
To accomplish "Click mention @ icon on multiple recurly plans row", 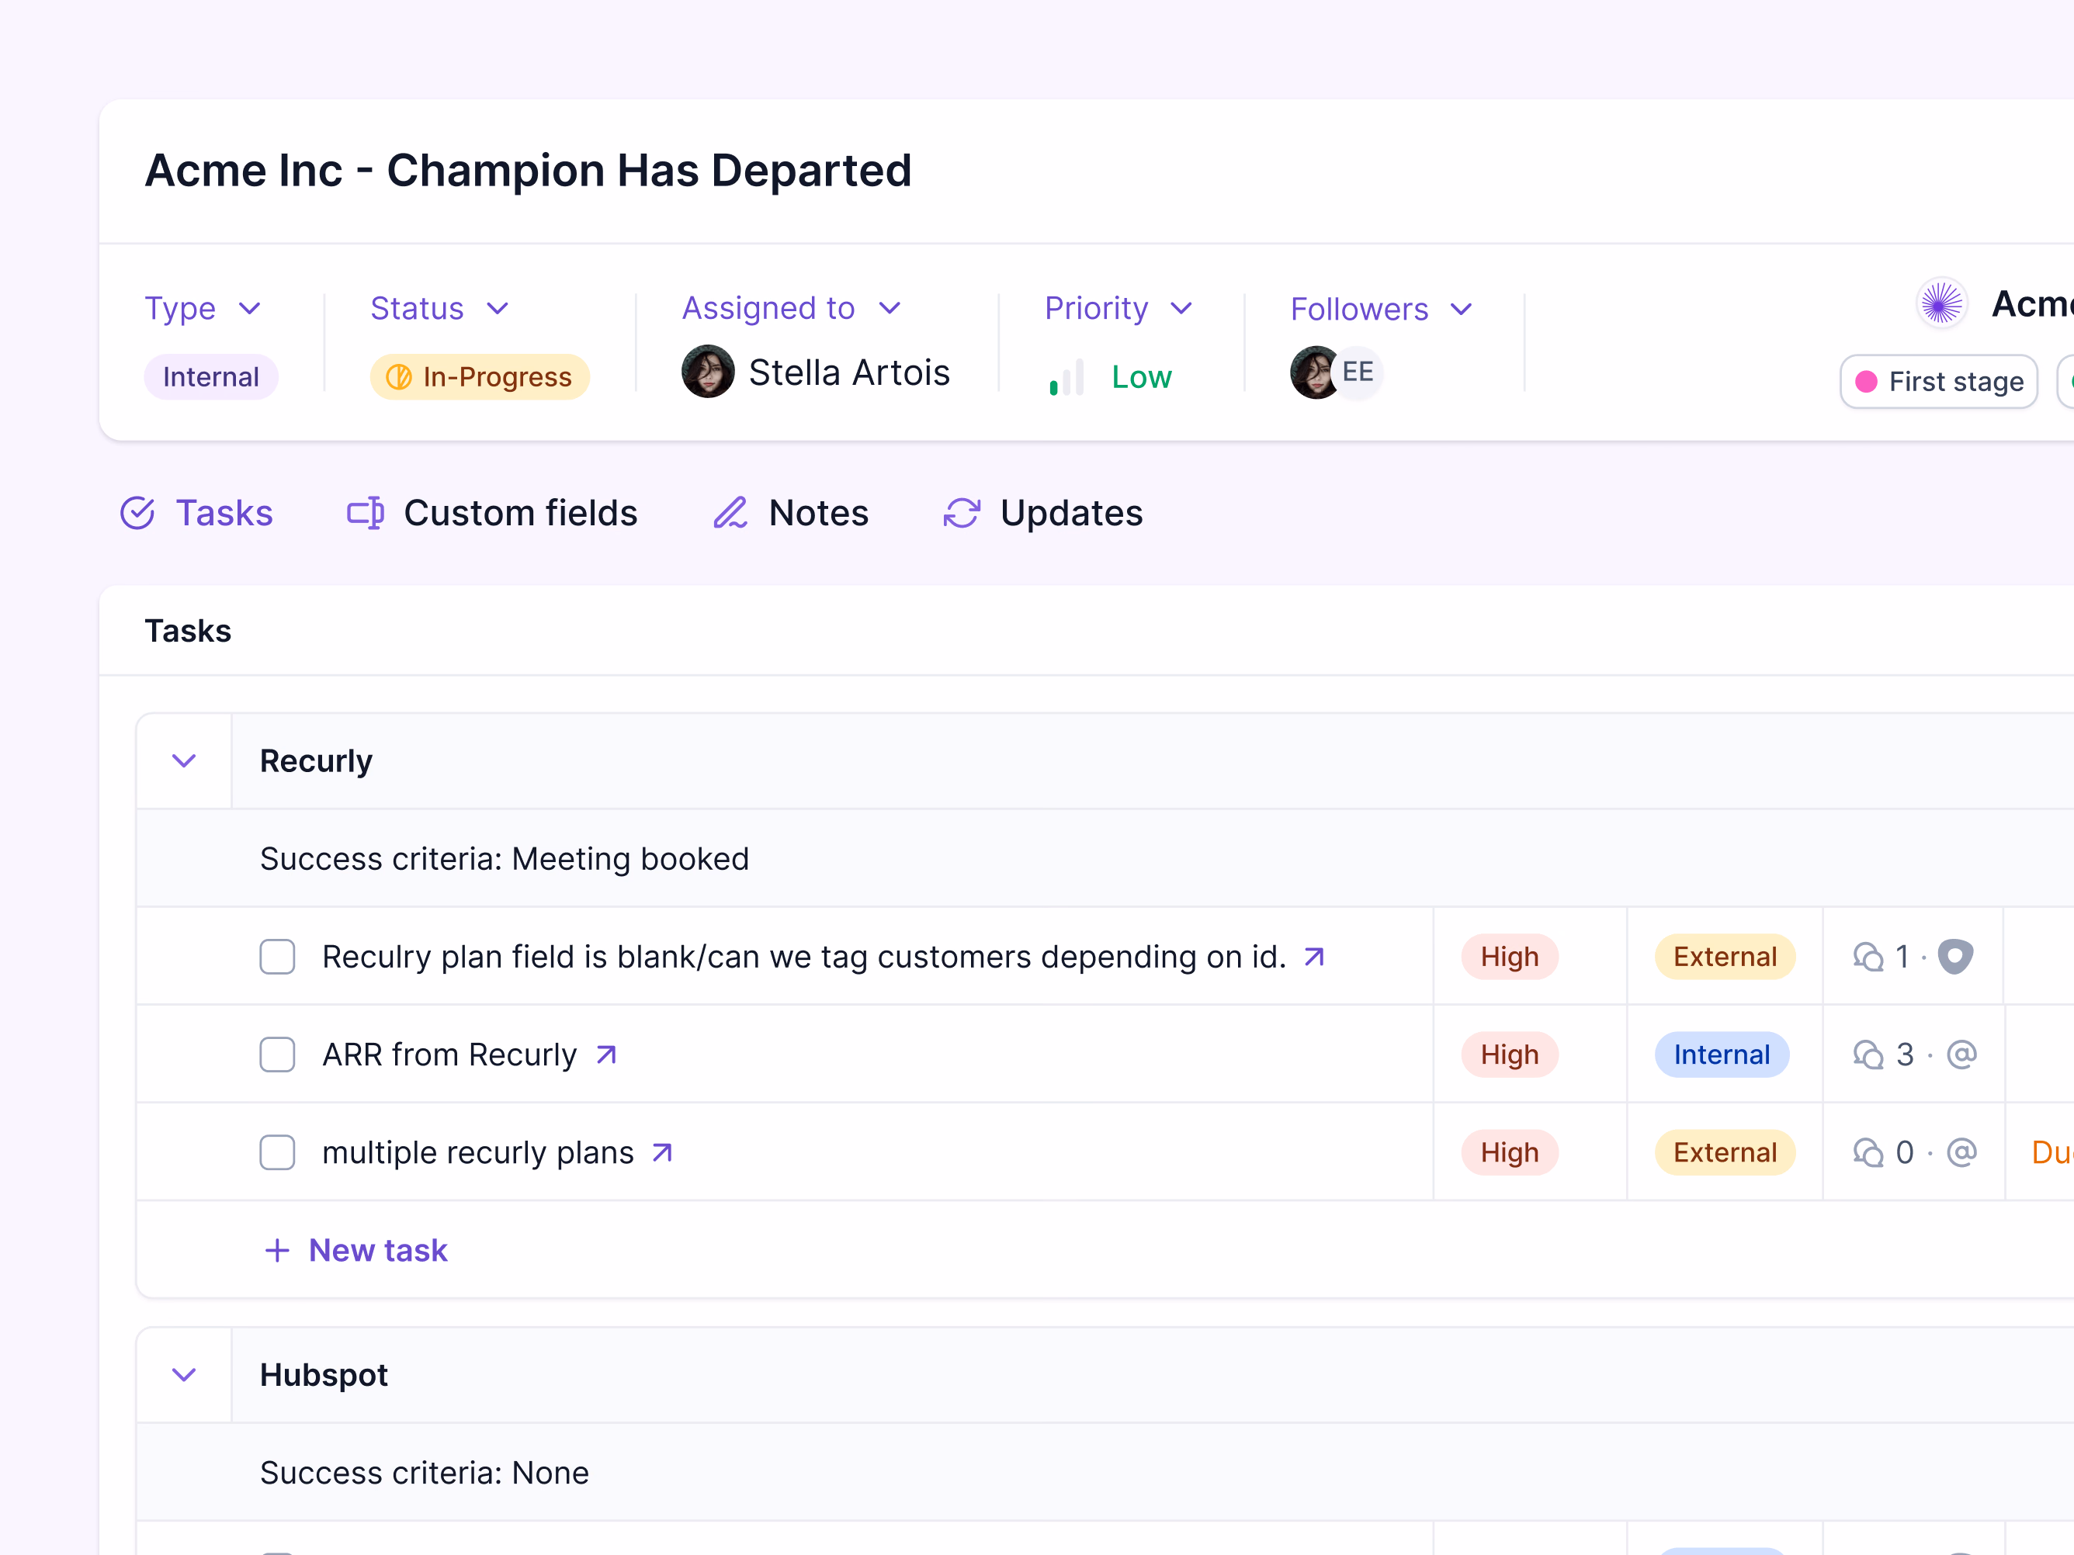I will [1961, 1152].
